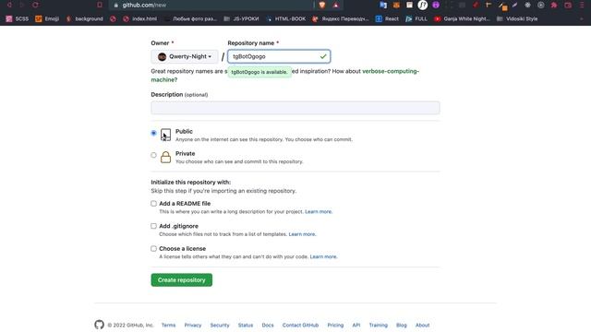Click the padlock site security icon
Image resolution: width=591 pixels, height=332 pixels.
(116, 6)
